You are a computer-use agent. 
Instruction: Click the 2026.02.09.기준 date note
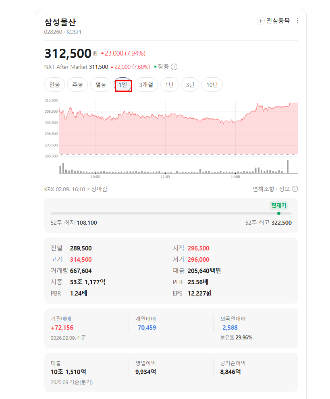click(x=68, y=338)
